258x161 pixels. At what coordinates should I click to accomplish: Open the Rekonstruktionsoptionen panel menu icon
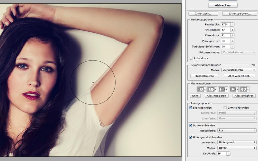[x=253, y=65]
